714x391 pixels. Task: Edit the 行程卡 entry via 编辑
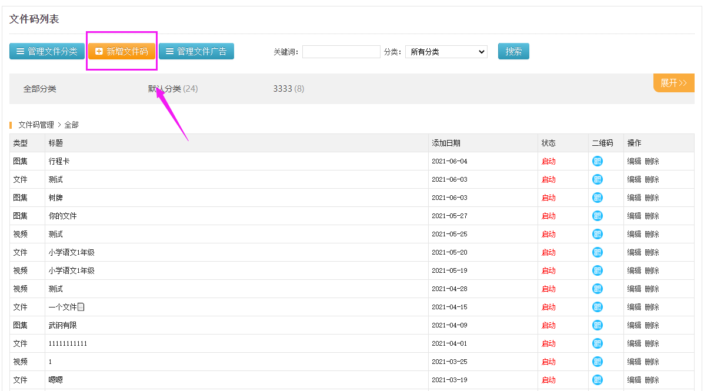point(634,161)
